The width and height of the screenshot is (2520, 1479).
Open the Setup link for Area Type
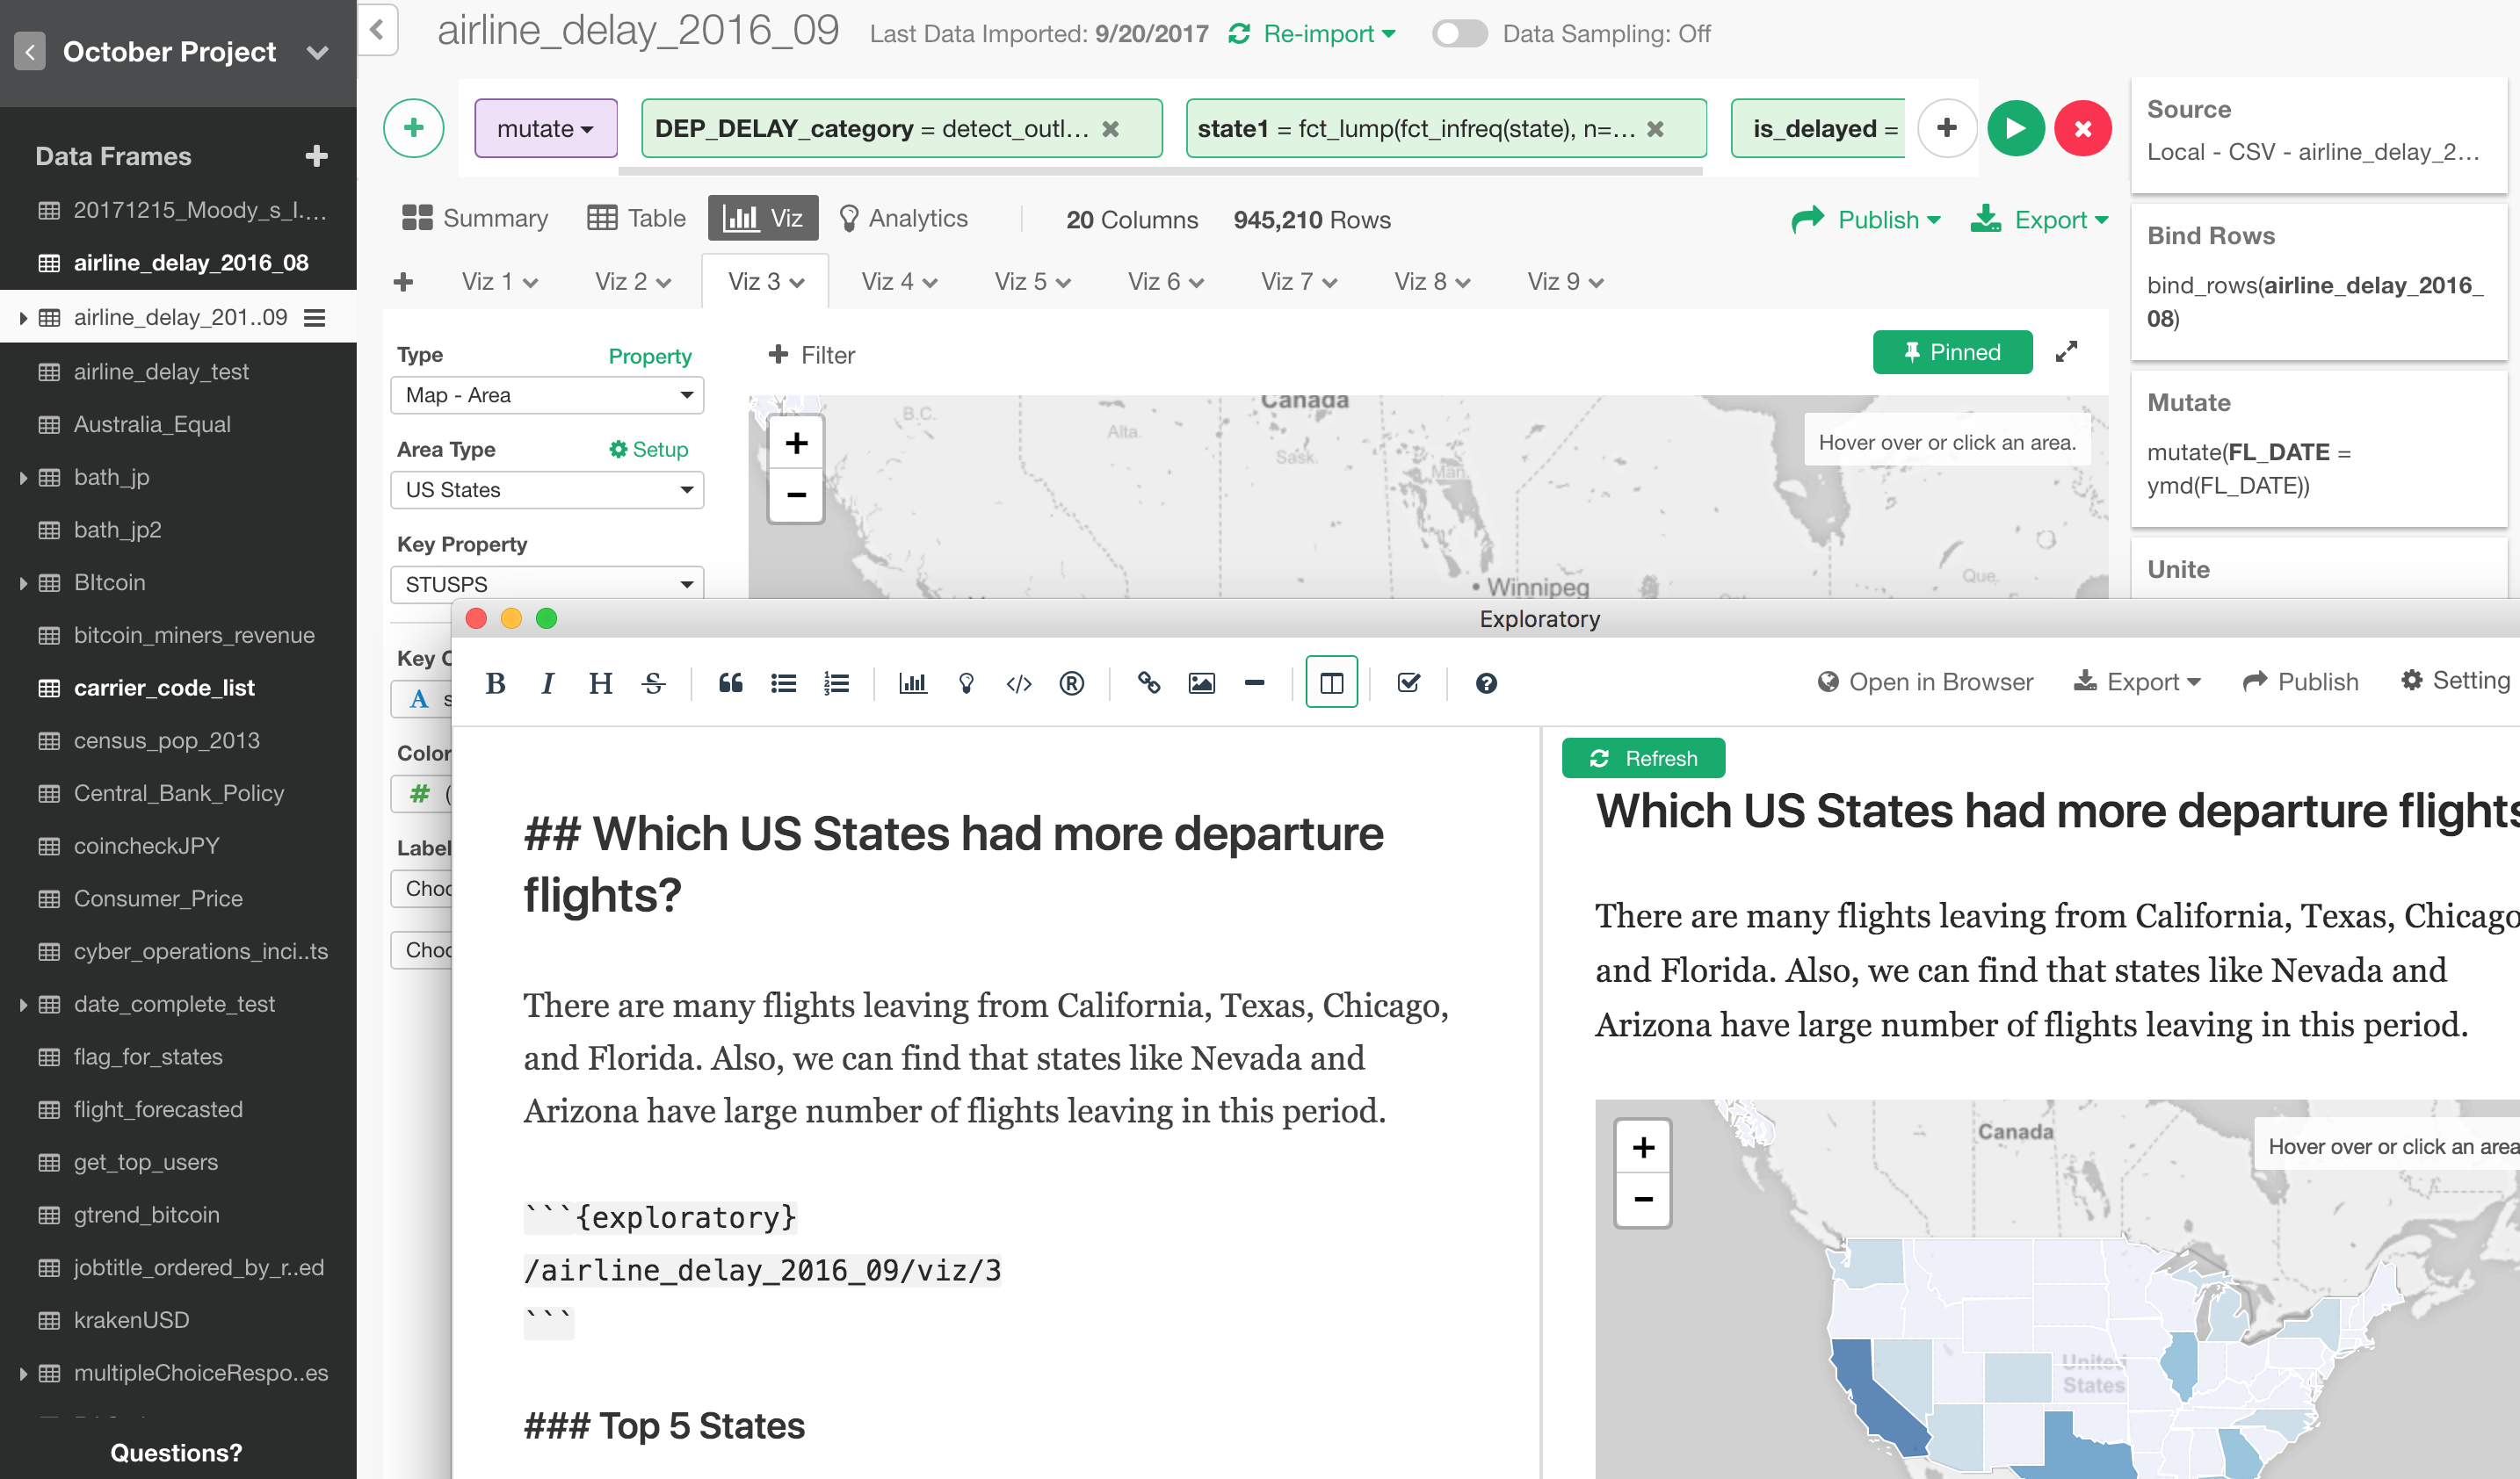tap(648, 450)
